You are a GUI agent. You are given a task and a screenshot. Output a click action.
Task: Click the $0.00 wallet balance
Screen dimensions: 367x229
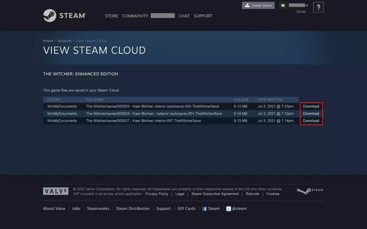point(301,12)
